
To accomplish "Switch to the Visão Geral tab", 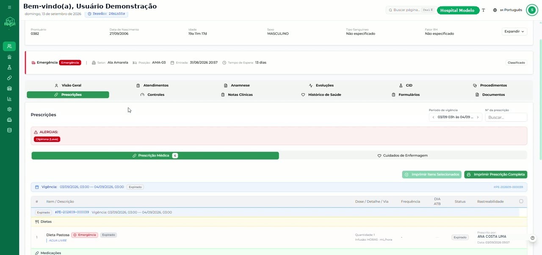I will [x=68, y=86].
